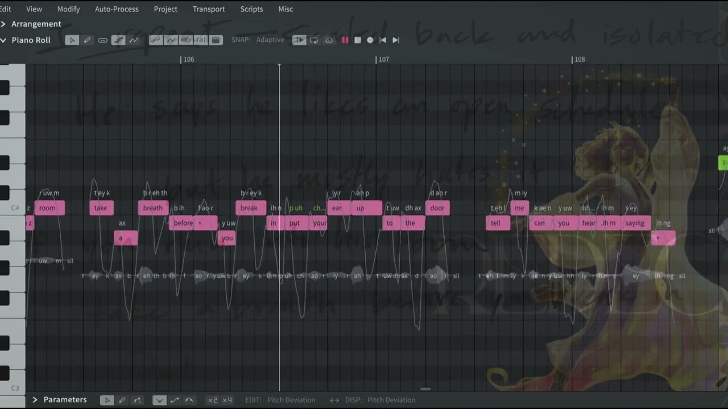Image resolution: width=728 pixels, height=409 pixels.
Task: Open the Misc menu
Action: (x=286, y=9)
